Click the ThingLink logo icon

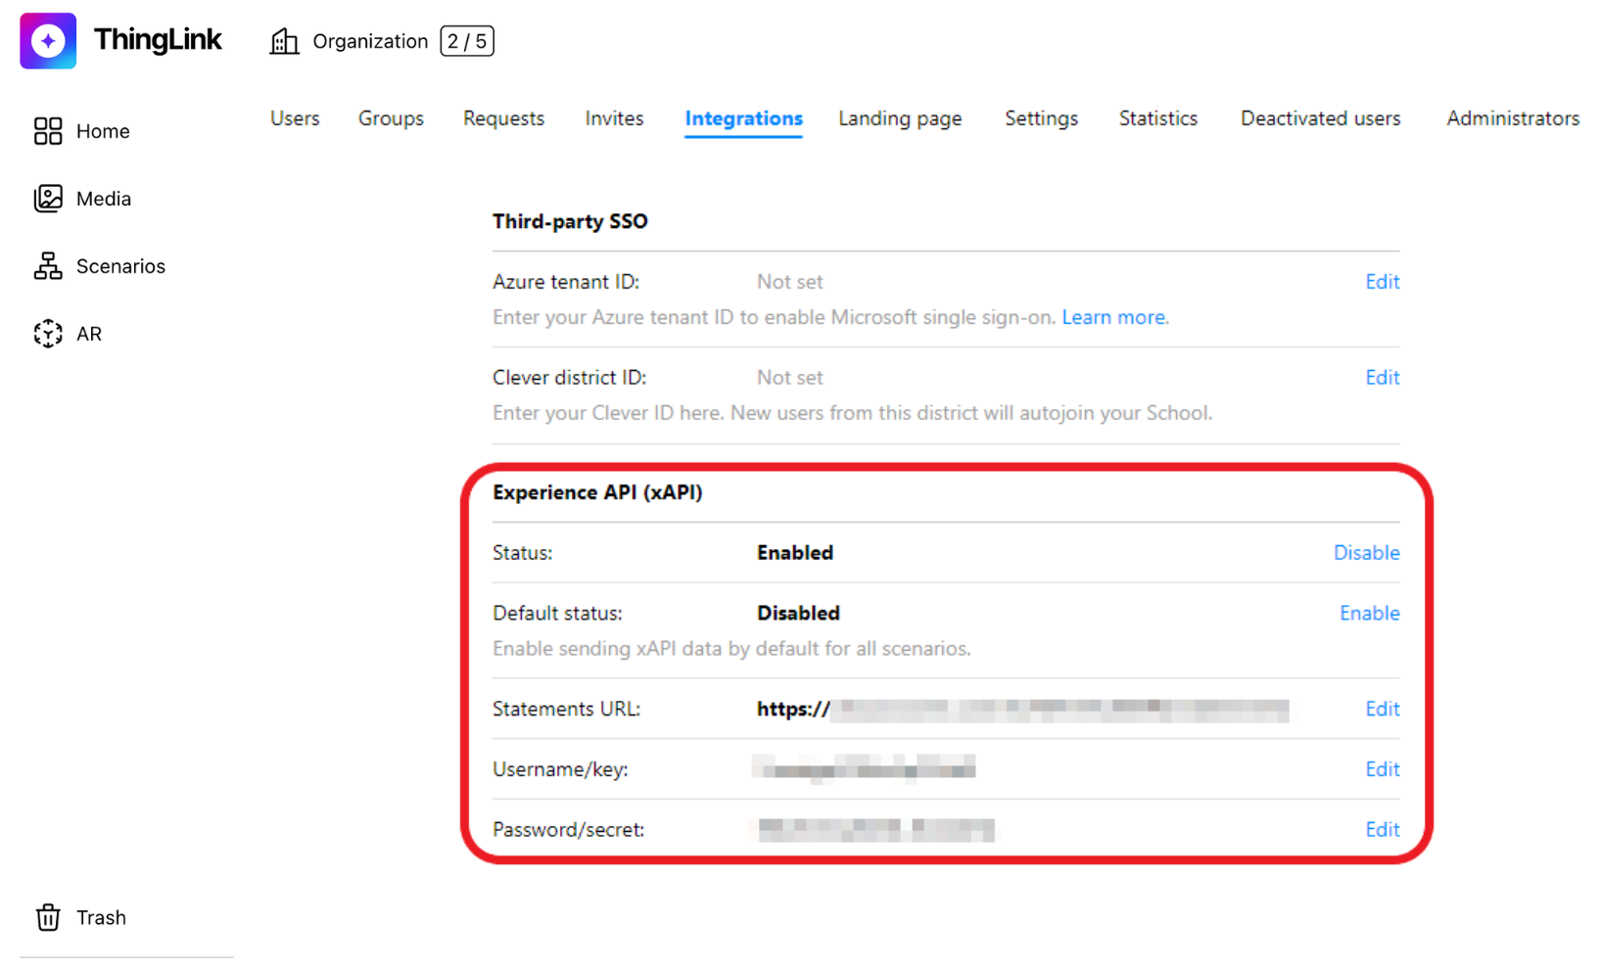pos(48,41)
